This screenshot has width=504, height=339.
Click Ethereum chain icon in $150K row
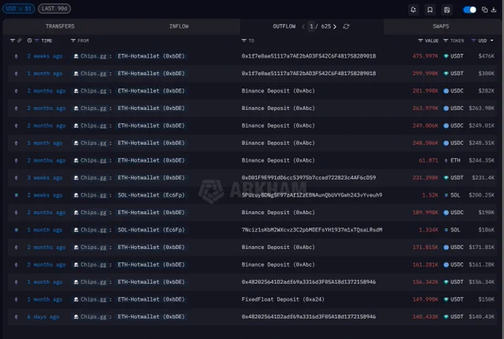(x=16, y=299)
